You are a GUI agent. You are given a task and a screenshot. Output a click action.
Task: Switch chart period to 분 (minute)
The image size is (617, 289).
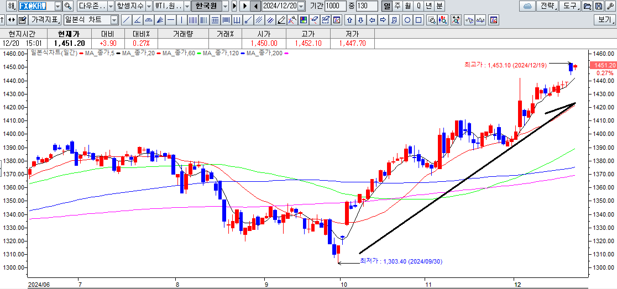[x=439, y=6]
